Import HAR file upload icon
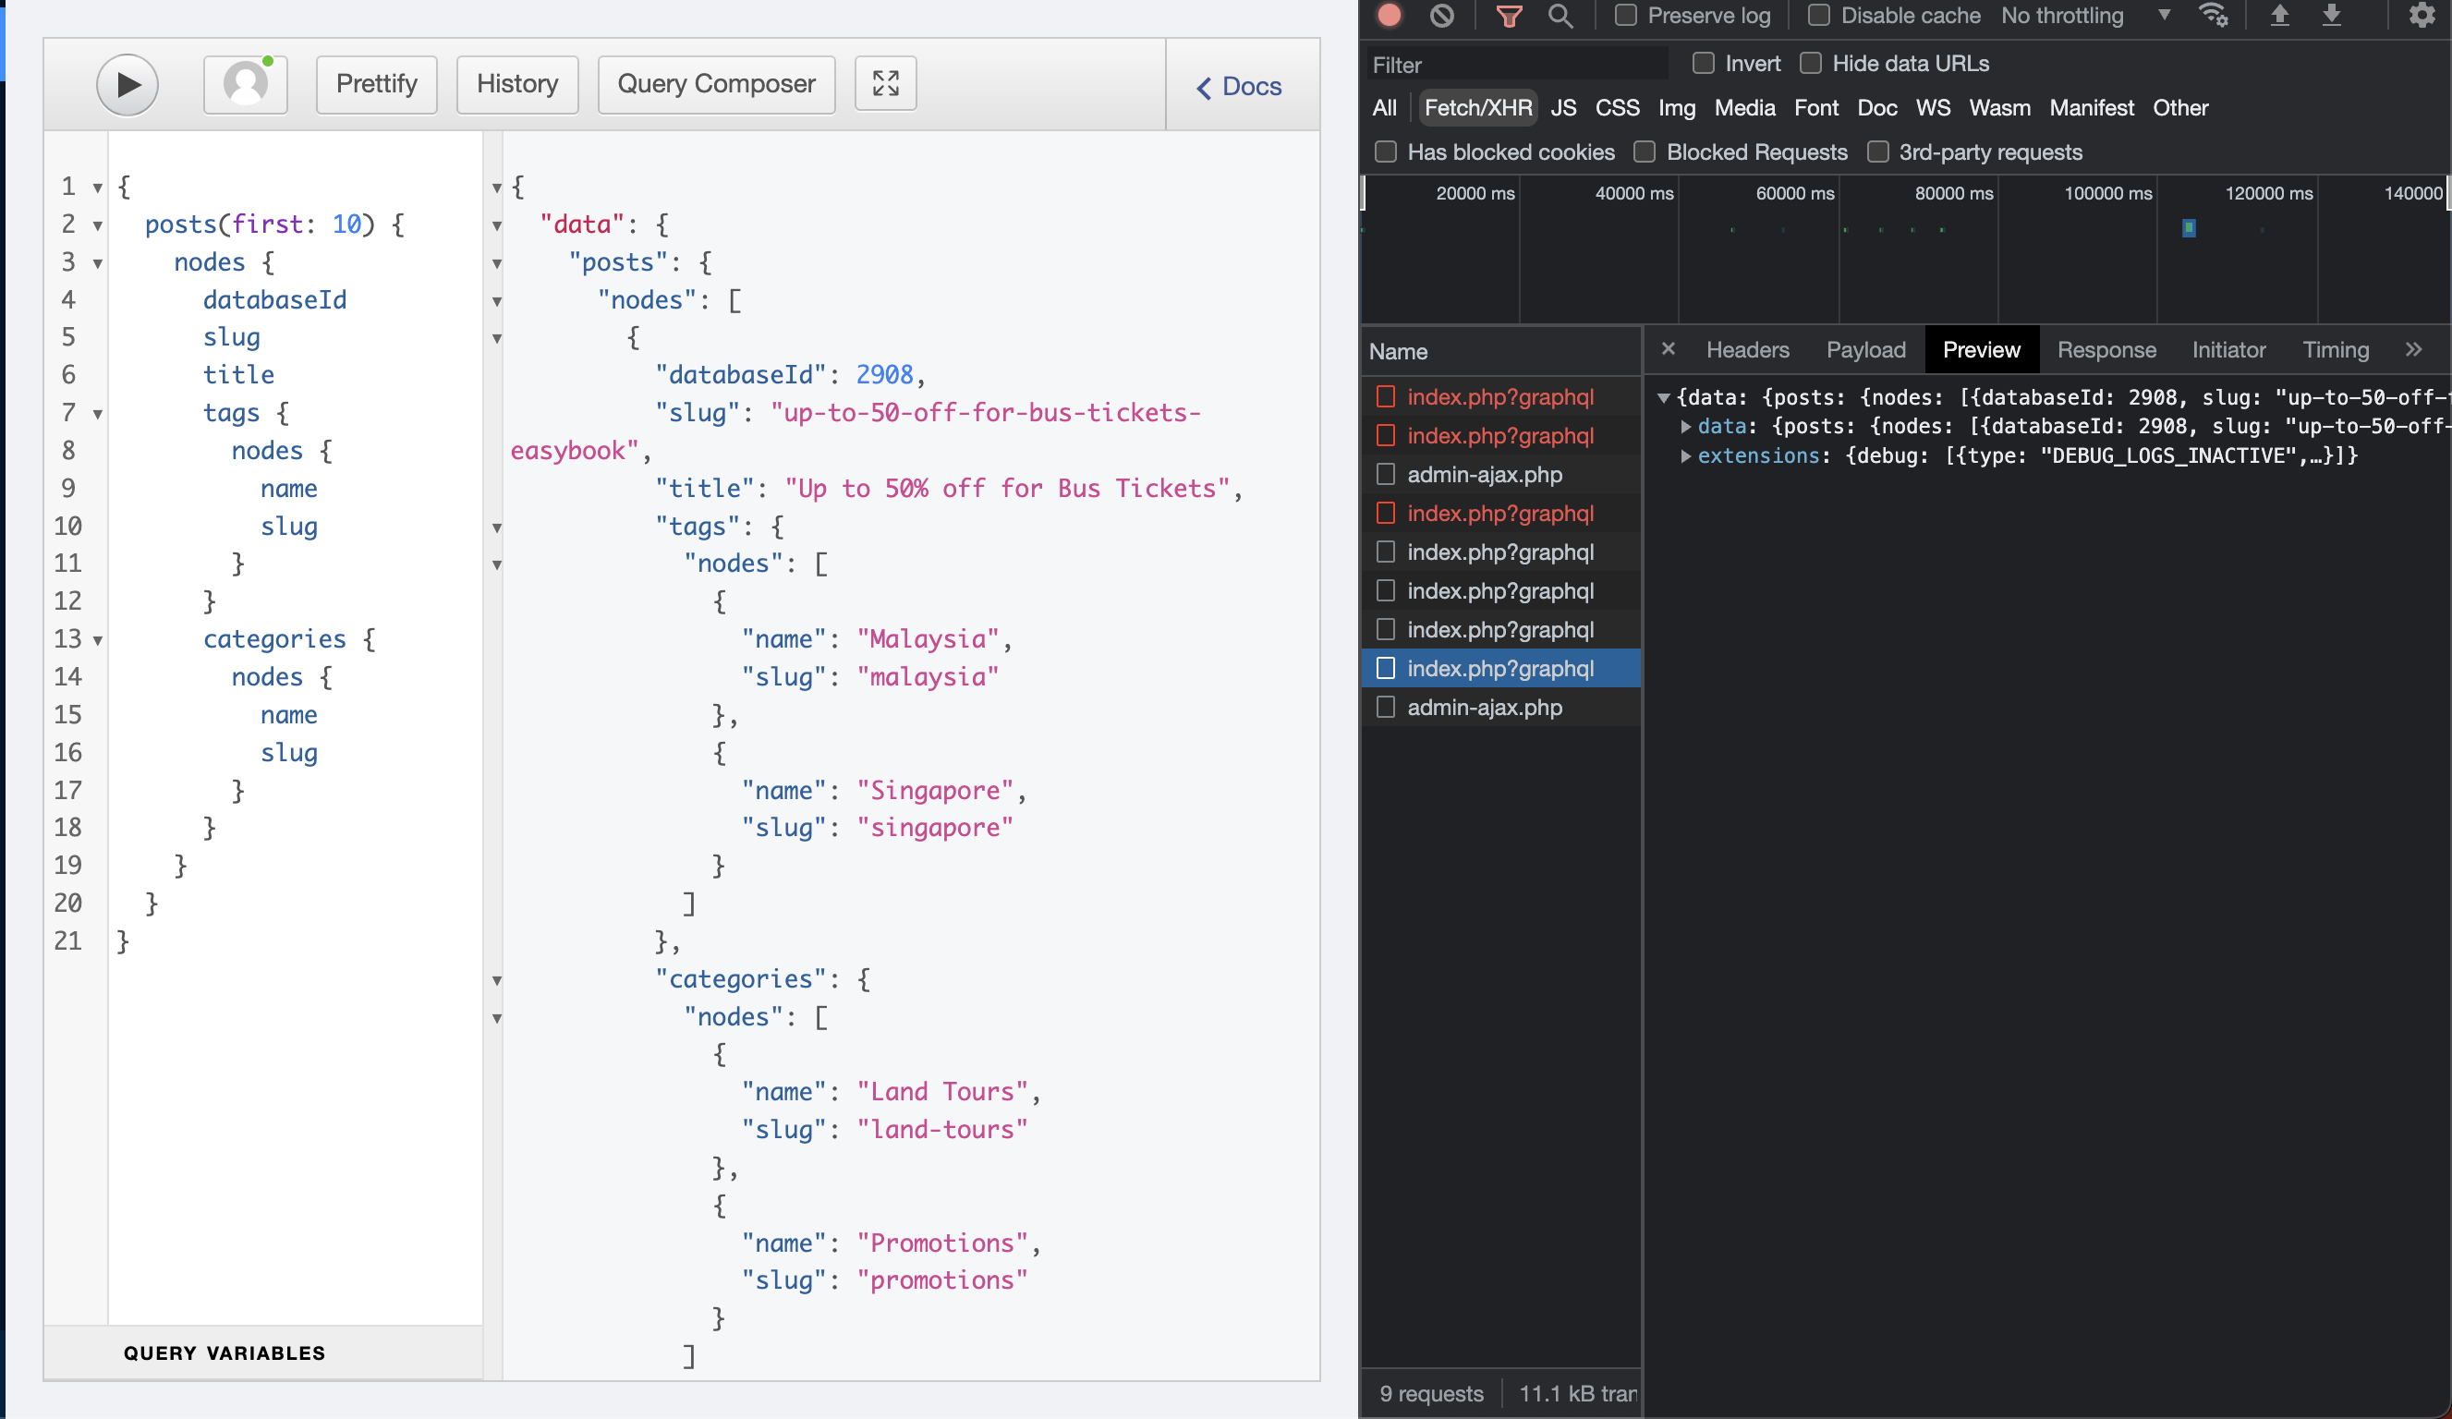 tap(2279, 16)
